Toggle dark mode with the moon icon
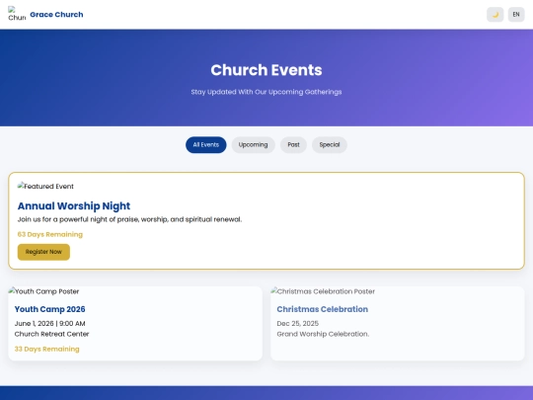This screenshot has width=533, height=400. click(495, 15)
